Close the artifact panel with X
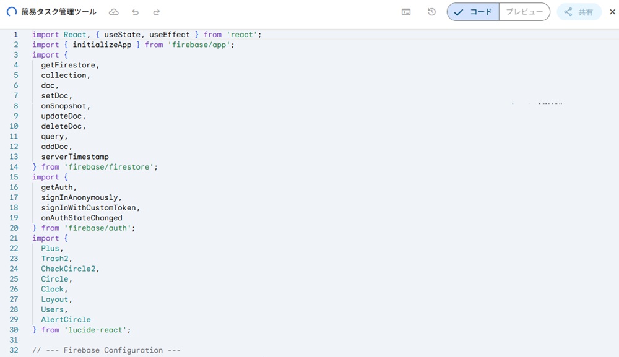This screenshot has height=357, width=619. click(x=612, y=11)
